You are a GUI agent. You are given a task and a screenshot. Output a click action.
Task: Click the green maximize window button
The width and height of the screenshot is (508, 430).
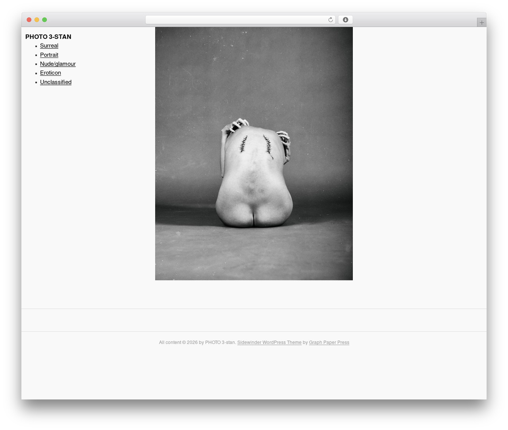[x=44, y=20]
